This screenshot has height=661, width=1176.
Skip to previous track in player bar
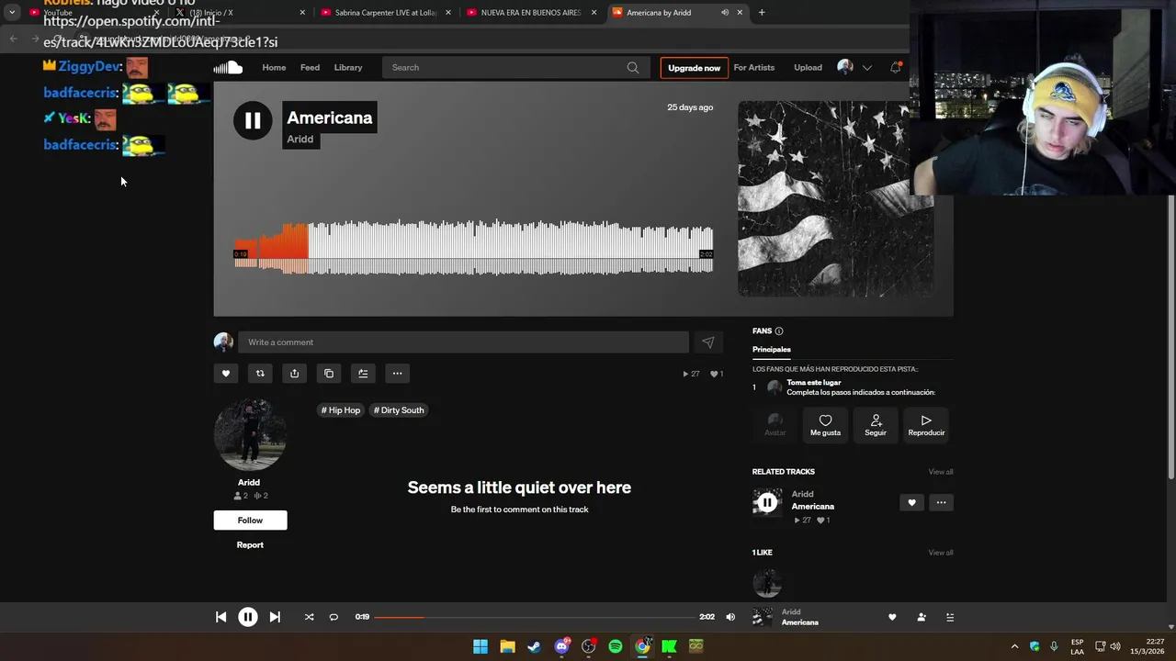[x=220, y=617]
